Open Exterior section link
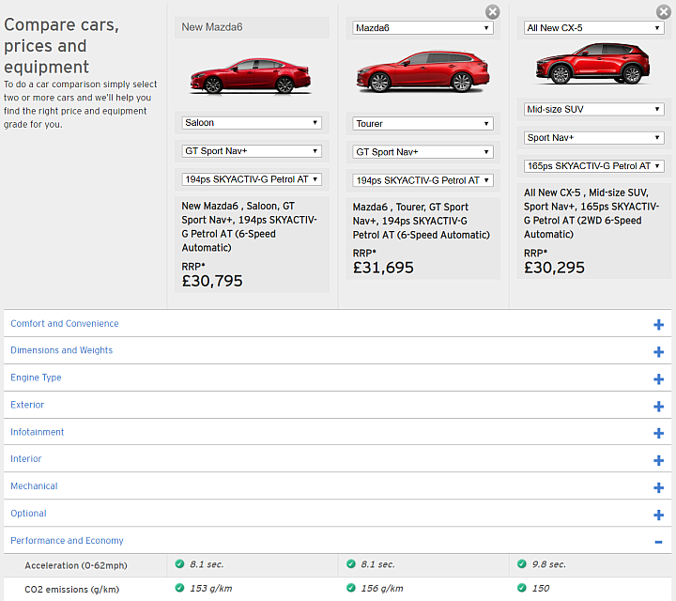 (x=27, y=405)
